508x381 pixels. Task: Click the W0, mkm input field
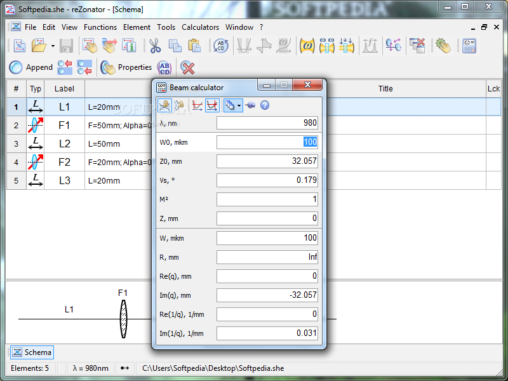[267, 142]
